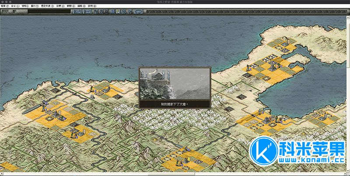Open the 命令 menu
Viewport: 350px width, 176px height.
(15, 6)
